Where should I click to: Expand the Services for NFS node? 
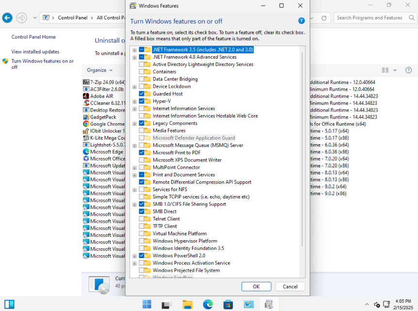pyautogui.click(x=135, y=190)
